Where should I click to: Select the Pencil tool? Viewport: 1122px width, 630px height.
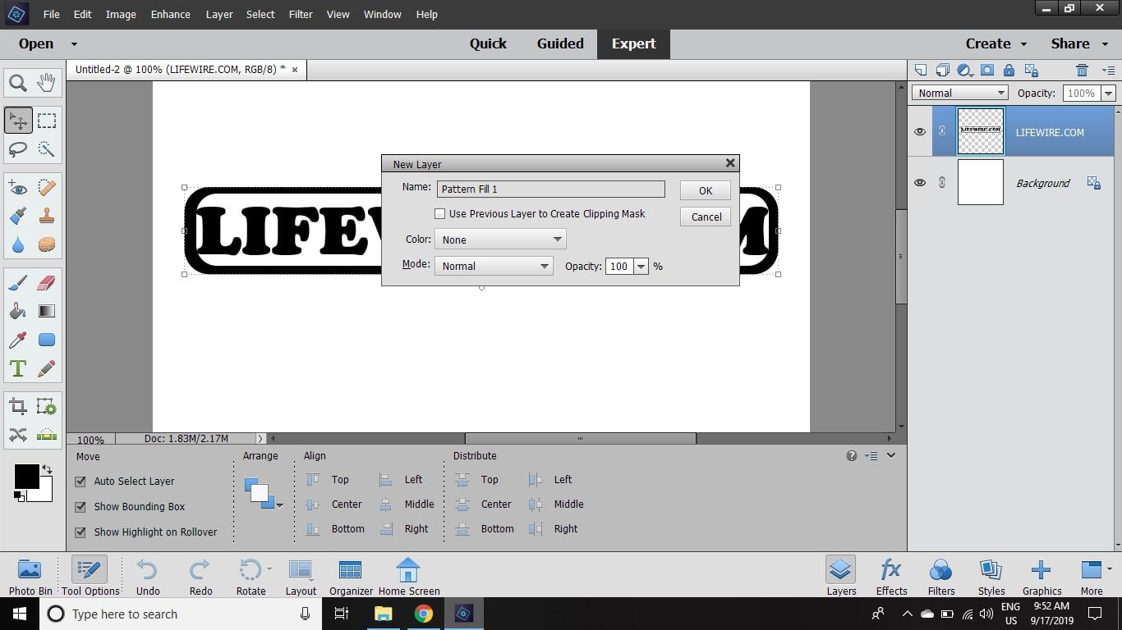47,368
